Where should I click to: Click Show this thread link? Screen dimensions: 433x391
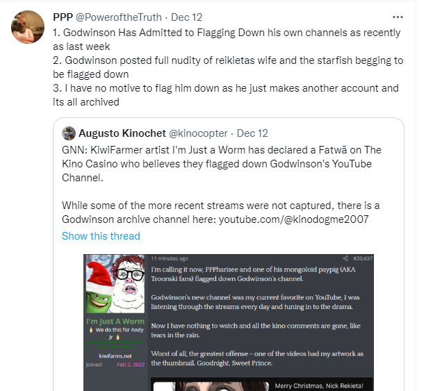pyautogui.click(x=101, y=236)
